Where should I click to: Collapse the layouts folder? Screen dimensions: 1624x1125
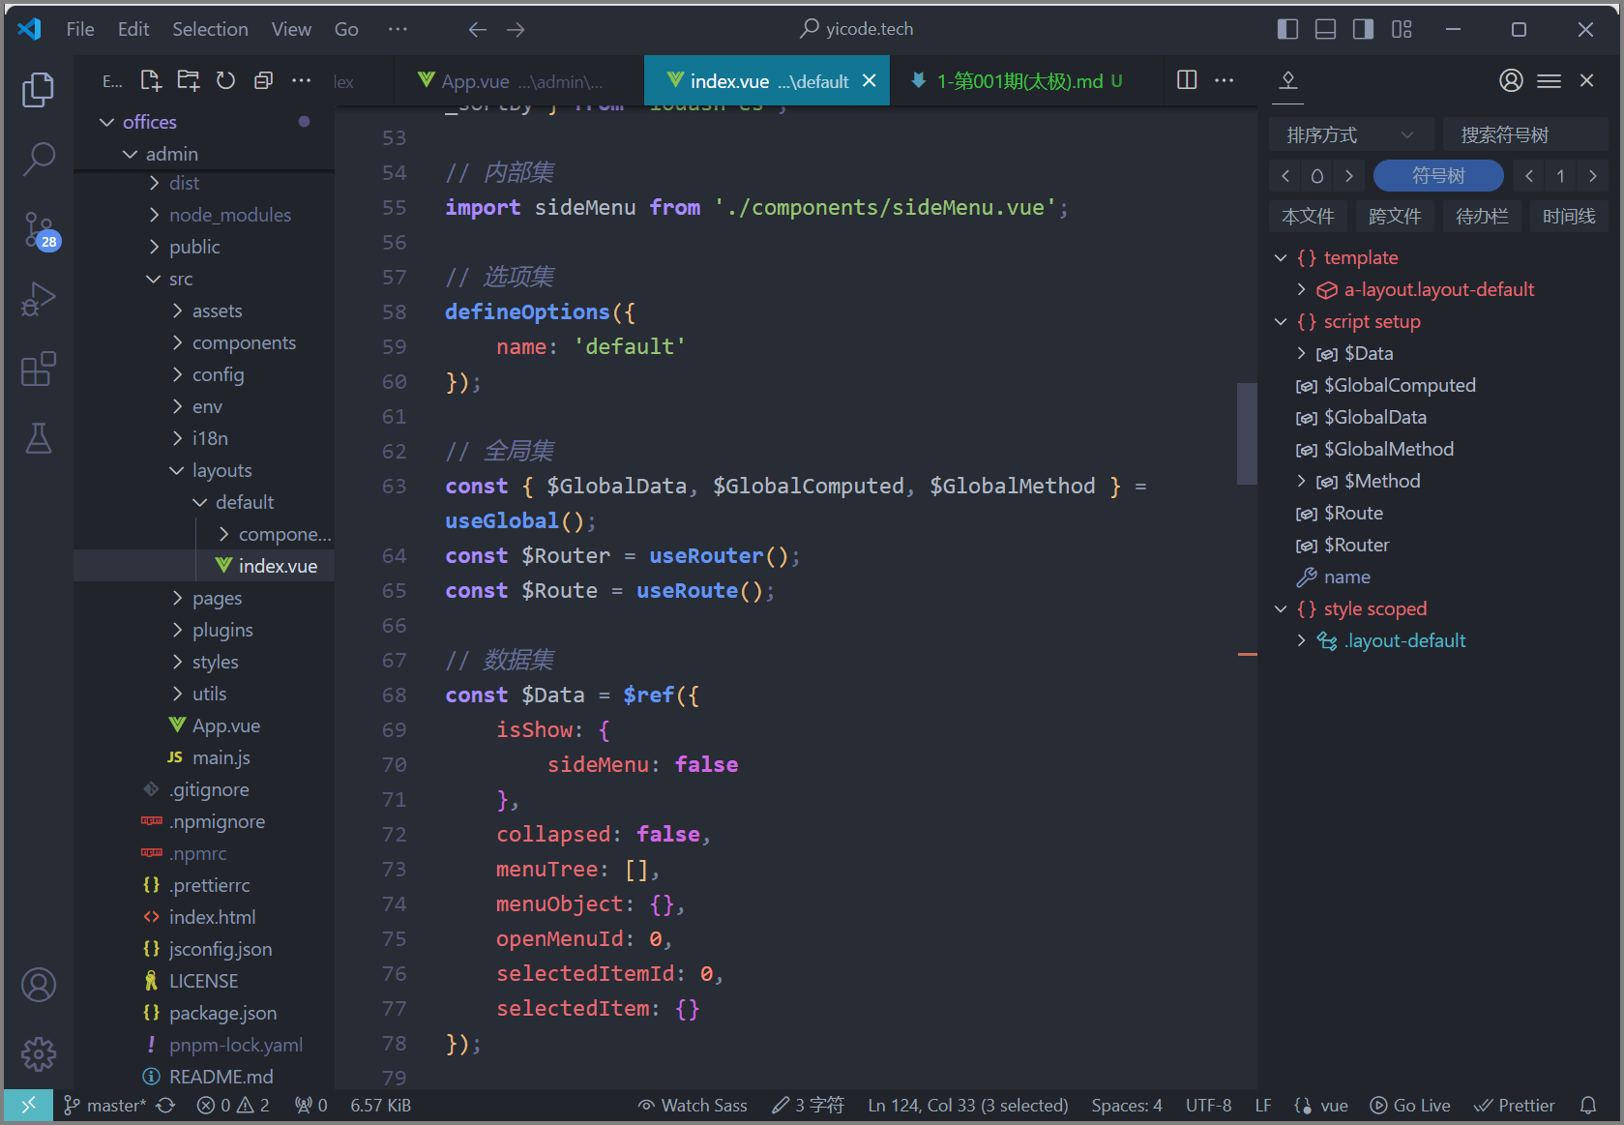204,470
